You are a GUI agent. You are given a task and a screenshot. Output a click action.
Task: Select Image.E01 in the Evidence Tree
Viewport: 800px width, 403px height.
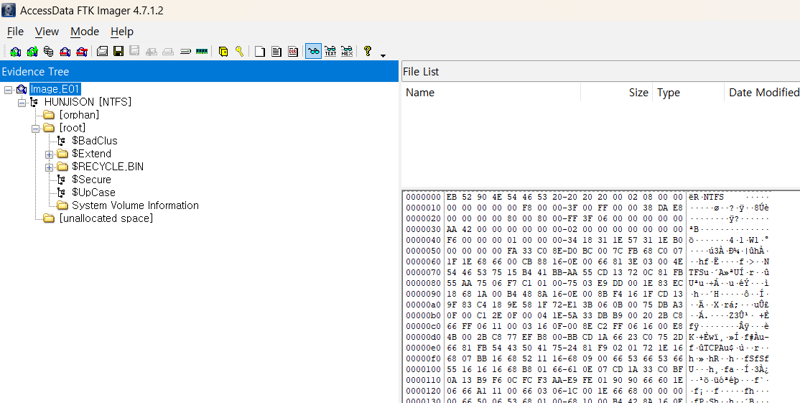55,89
